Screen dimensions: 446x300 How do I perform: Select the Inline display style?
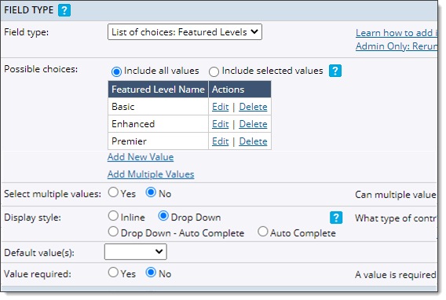(113, 216)
